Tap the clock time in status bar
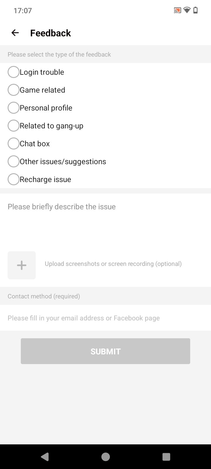211x469 pixels. click(23, 11)
